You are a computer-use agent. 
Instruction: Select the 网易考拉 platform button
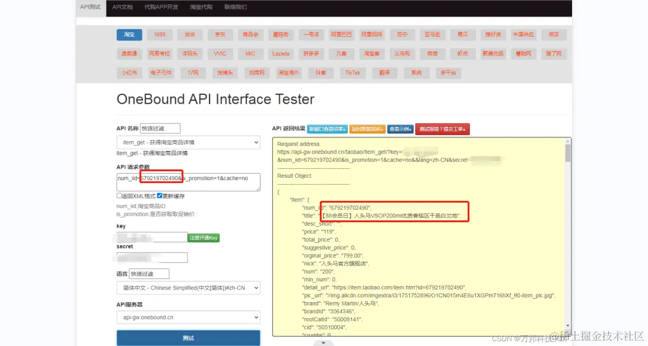tap(160, 53)
